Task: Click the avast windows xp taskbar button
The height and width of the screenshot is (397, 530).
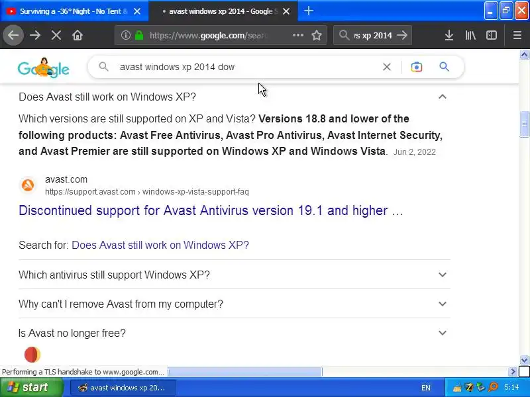Action: [123, 388]
